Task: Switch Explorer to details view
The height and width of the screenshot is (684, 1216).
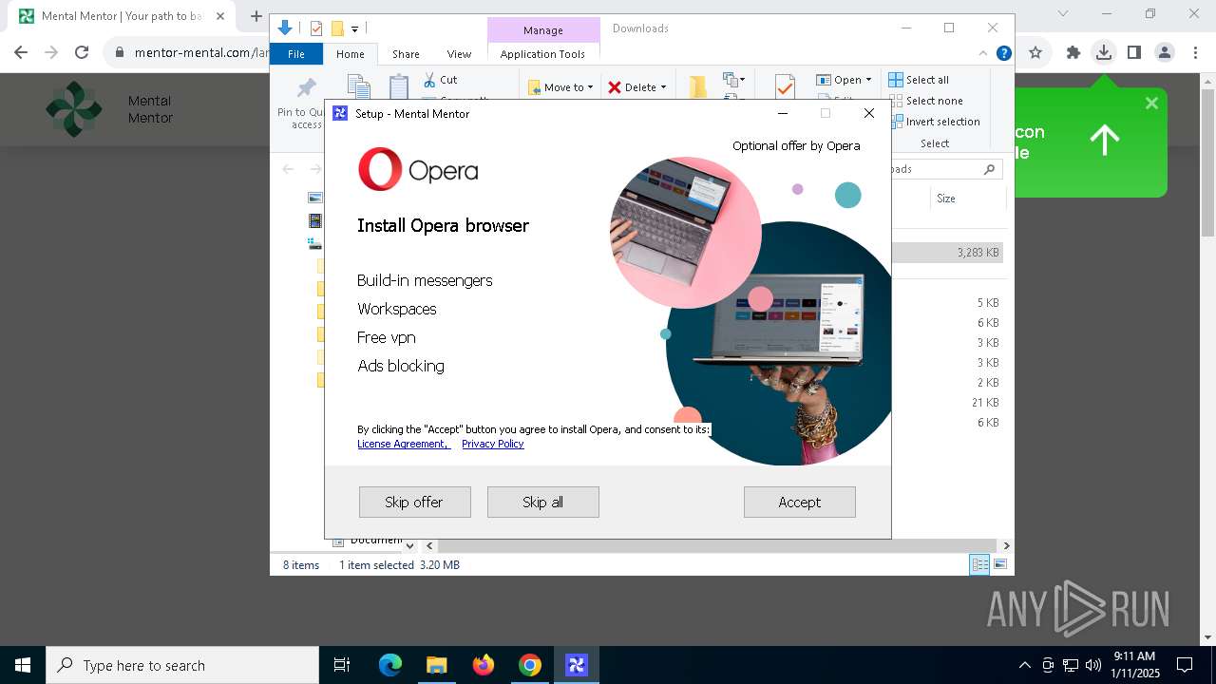Action: pyautogui.click(x=978, y=565)
